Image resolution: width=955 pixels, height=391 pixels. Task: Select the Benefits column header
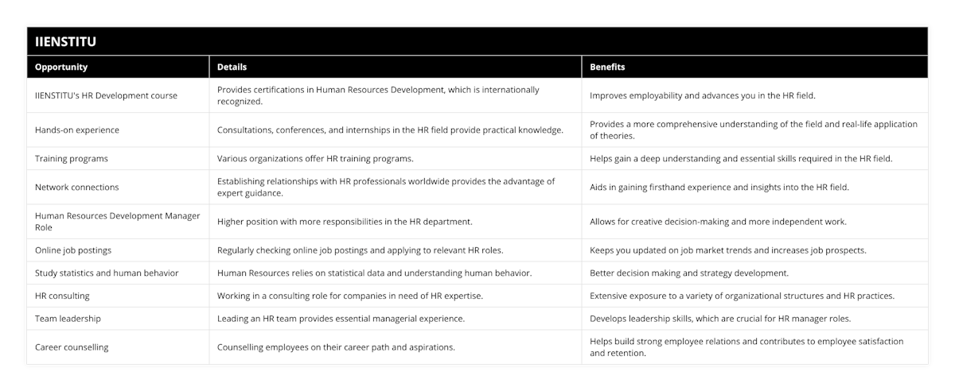click(754, 68)
